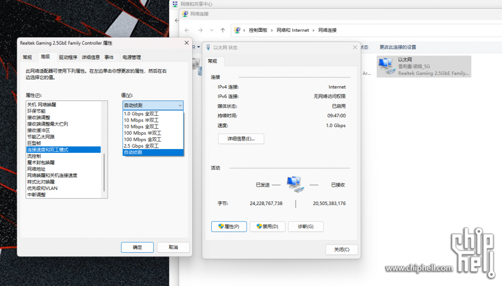The height and width of the screenshot is (286, 502).
Task: Click the 属性(P) button
Action: [229, 227]
